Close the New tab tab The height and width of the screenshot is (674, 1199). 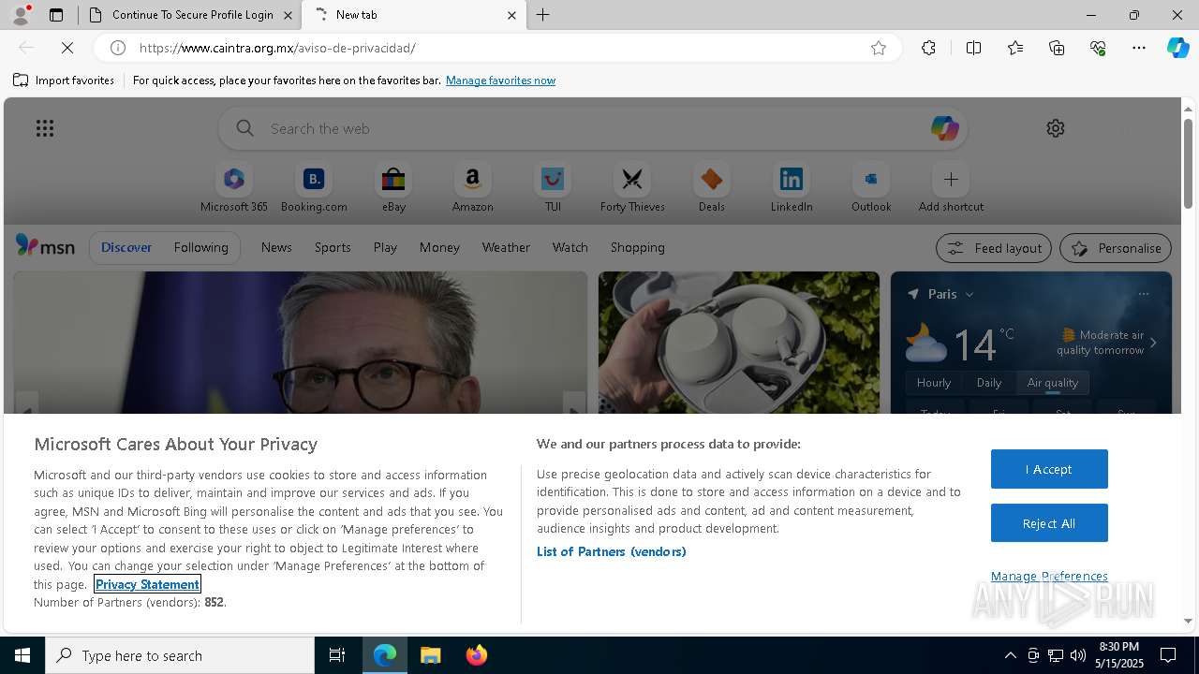(x=511, y=15)
